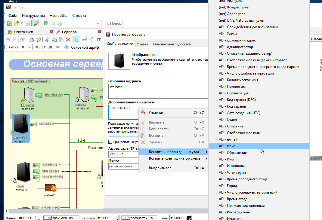This screenshot has width=322, height=220.
Task: Toggle the pencil edit mode icon
Action: coord(36,23)
